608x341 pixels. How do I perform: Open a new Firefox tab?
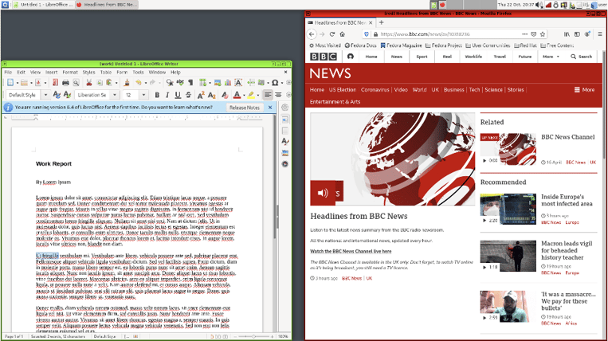(x=381, y=22)
